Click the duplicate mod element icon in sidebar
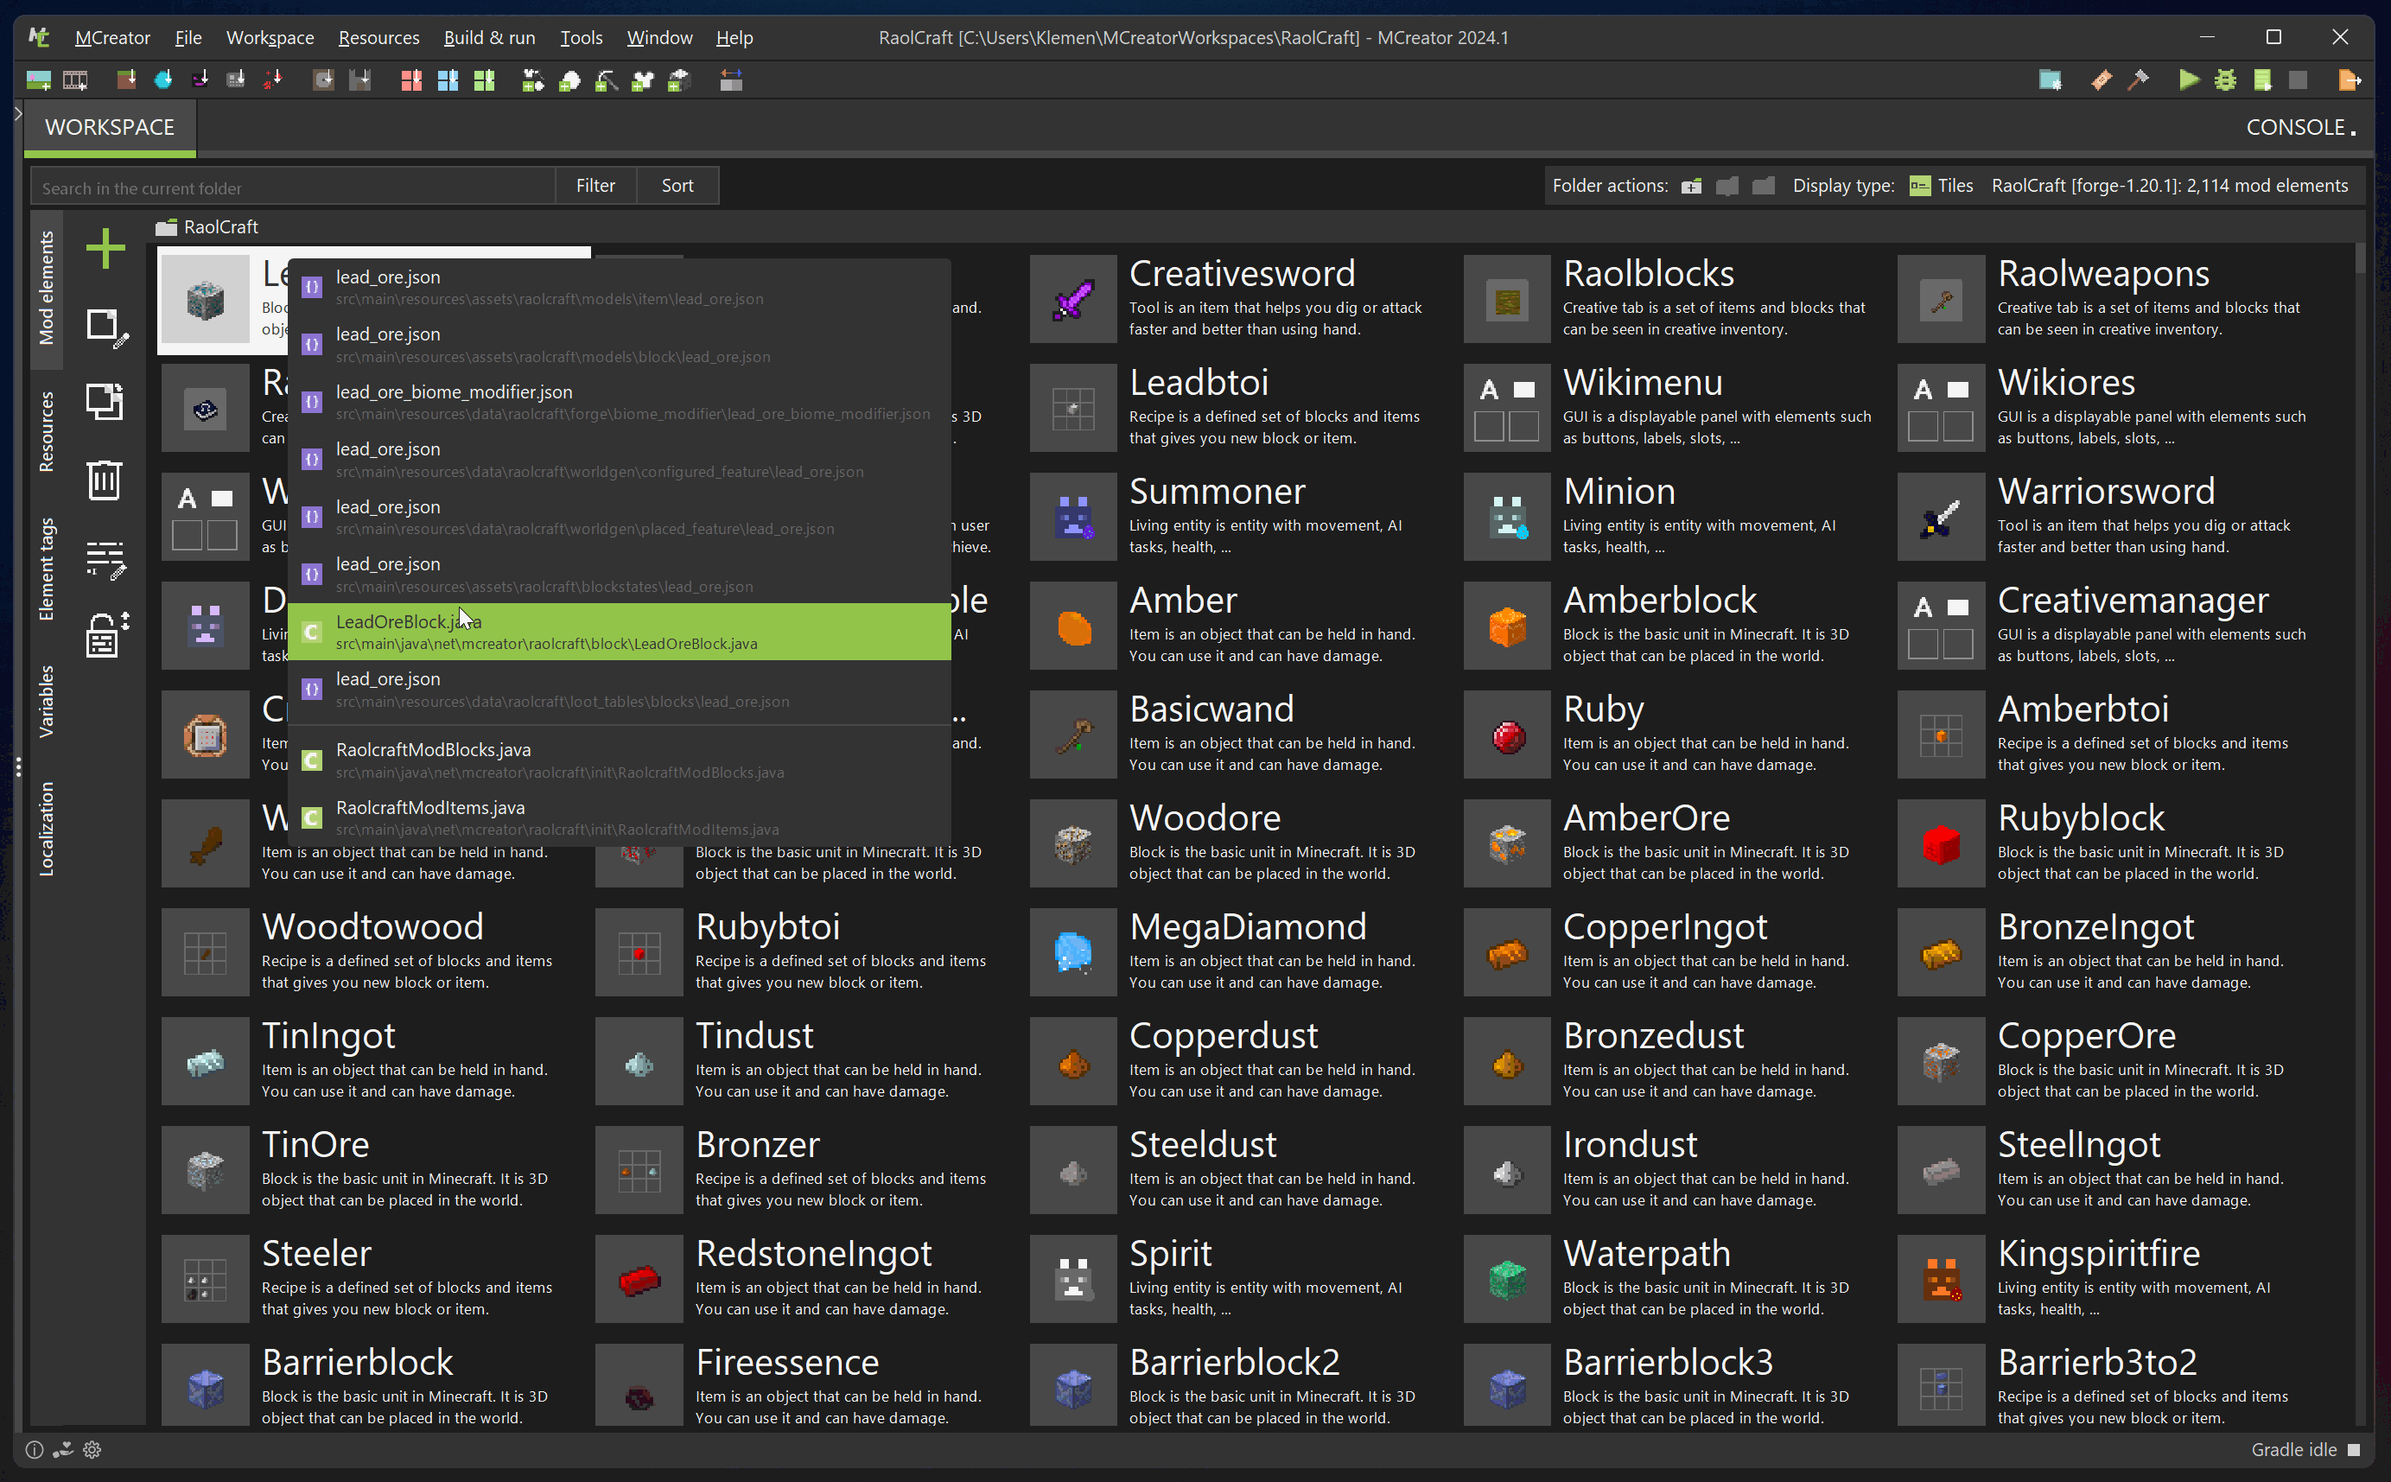This screenshot has width=2391, height=1482. (x=105, y=401)
